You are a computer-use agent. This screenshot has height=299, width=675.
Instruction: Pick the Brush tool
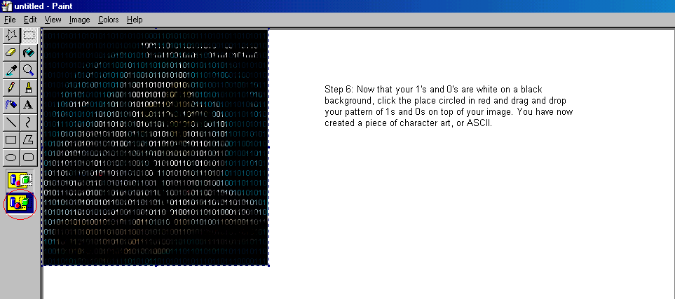coord(29,88)
